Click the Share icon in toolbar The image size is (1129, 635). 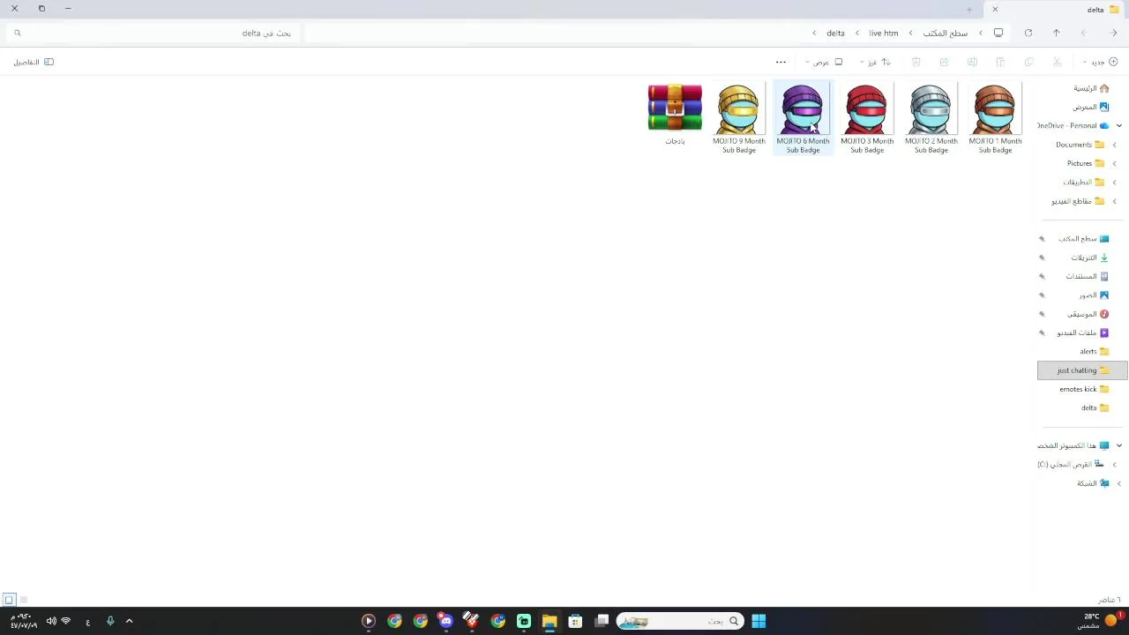(944, 62)
